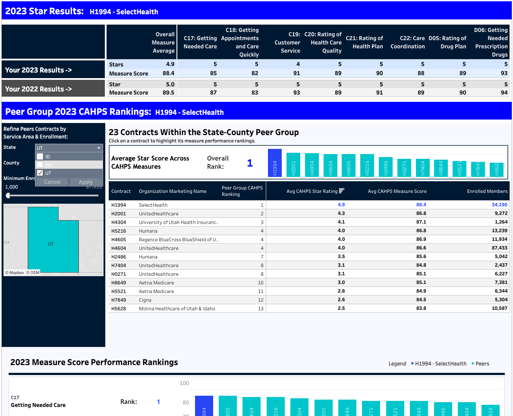Click Your 2022 Results row label
The image size is (513, 416).
(x=38, y=89)
